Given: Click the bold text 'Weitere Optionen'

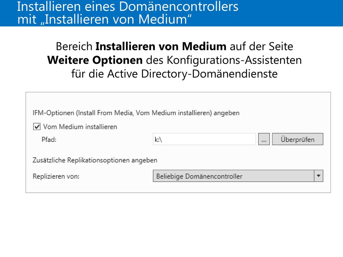Looking at the screenshot, I should [95, 60].
